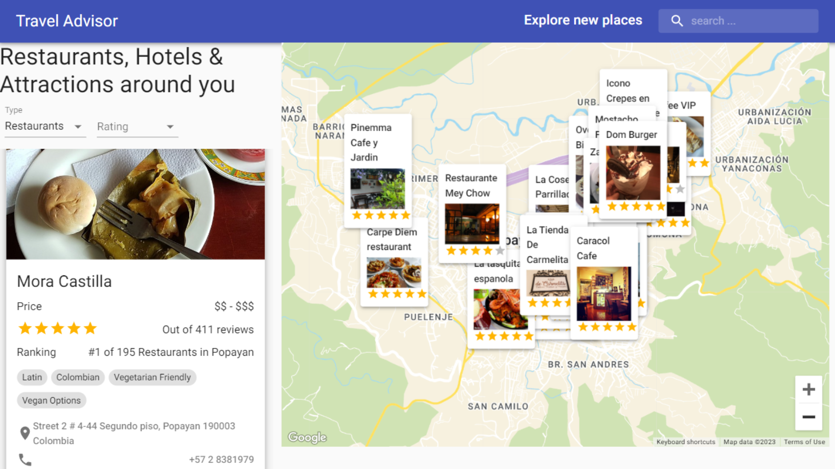
Task: Open the Pinemma Cafe y Jardin card
Action: (377, 169)
